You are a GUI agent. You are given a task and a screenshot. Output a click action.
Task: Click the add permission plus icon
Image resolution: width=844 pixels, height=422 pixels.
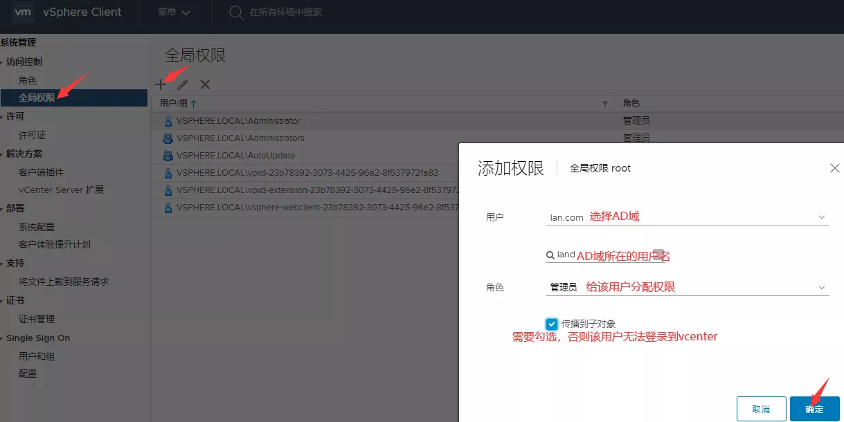161,84
